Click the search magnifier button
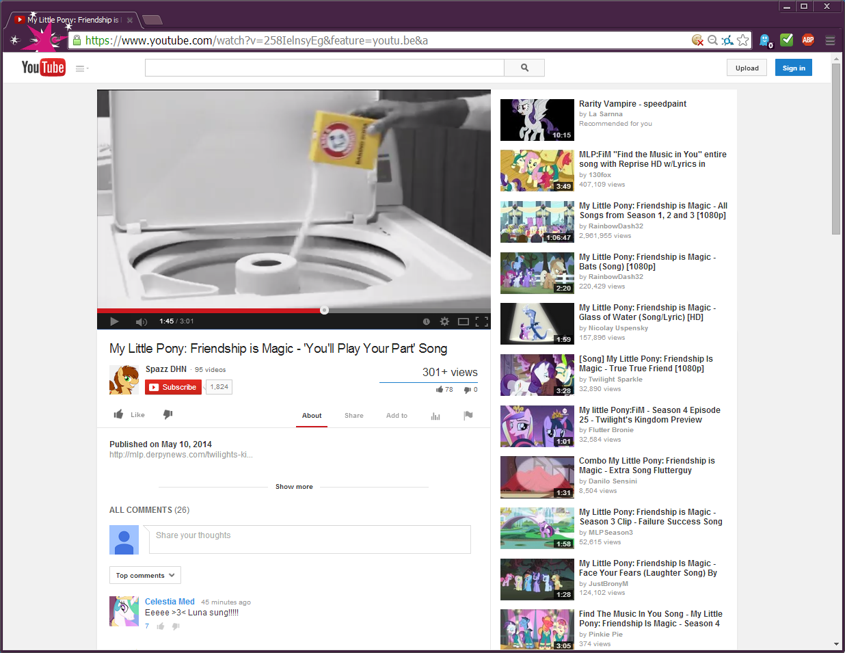The height and width of the screenshot is (653, 845). pos(524,68)
